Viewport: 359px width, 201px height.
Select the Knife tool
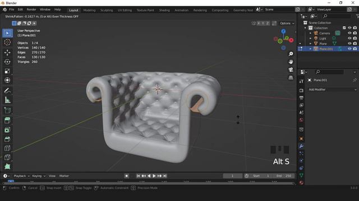pyautogui.click(x=7, y=157)
